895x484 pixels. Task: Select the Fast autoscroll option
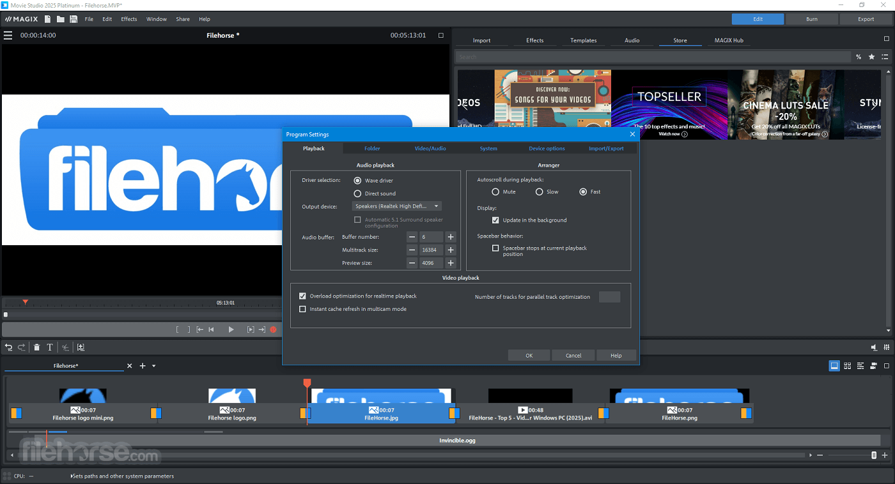pos(583,192)
